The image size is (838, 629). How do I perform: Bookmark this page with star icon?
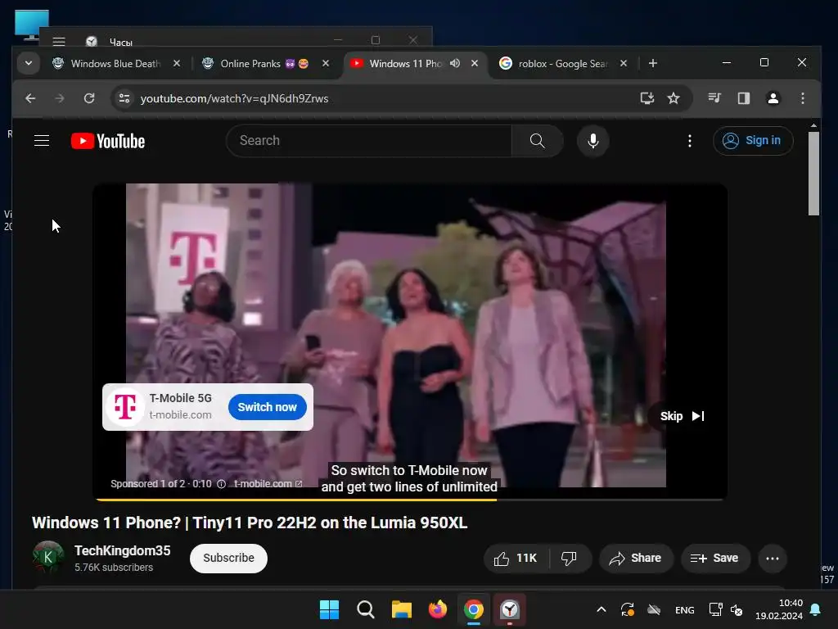point(674,98)
